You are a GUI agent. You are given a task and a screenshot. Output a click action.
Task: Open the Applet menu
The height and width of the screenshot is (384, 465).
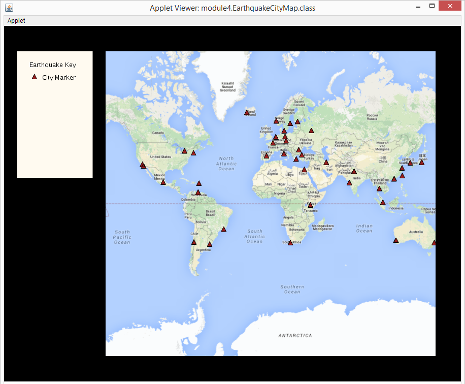point(16,20)
